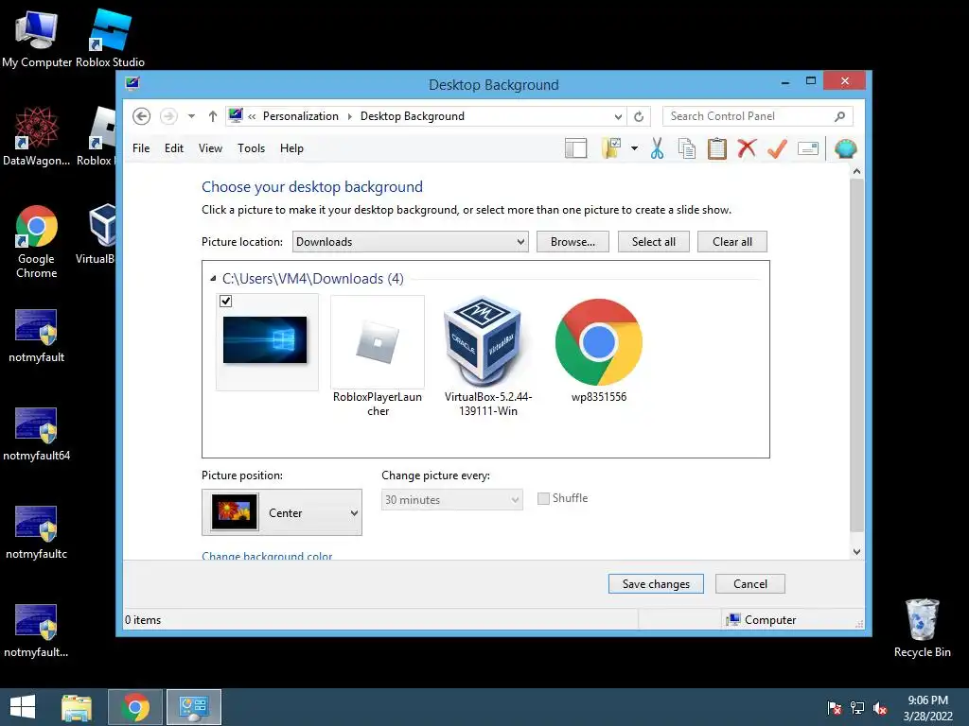969x726 pixels.
Task: Collapse the C:\Users\VM4\Downloads group
Action: click(x=213, y=279)
